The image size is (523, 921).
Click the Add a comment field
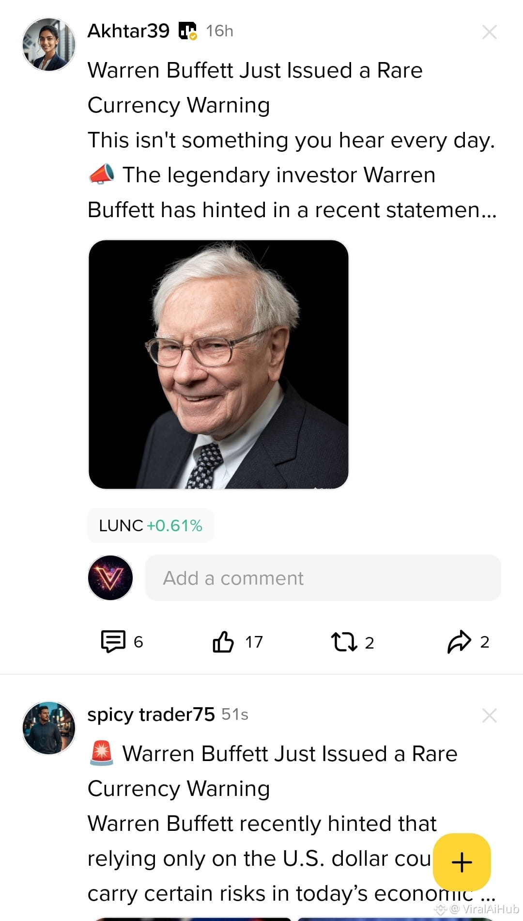[323, 578]
